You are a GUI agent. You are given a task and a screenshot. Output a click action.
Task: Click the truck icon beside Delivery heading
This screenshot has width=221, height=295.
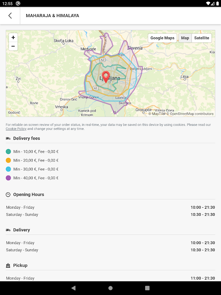[8, 230]
